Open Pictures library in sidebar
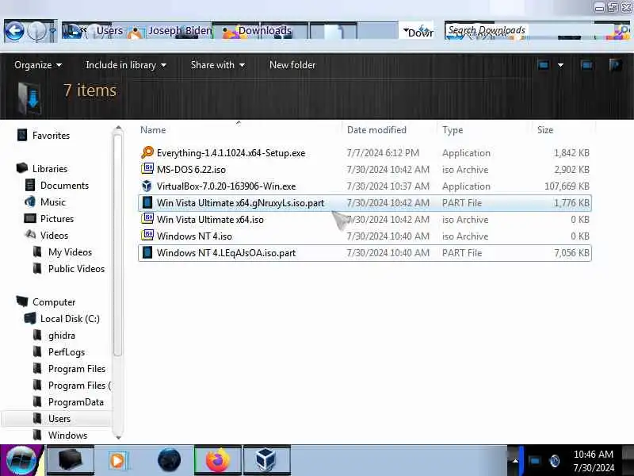 57,219
